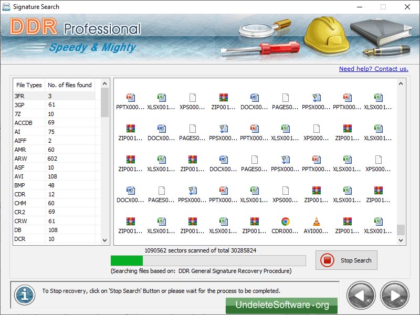Click the 'DDR General Signature Recovery Procedure' text
The height and width of the screenshot is (315, 420).
235,271
